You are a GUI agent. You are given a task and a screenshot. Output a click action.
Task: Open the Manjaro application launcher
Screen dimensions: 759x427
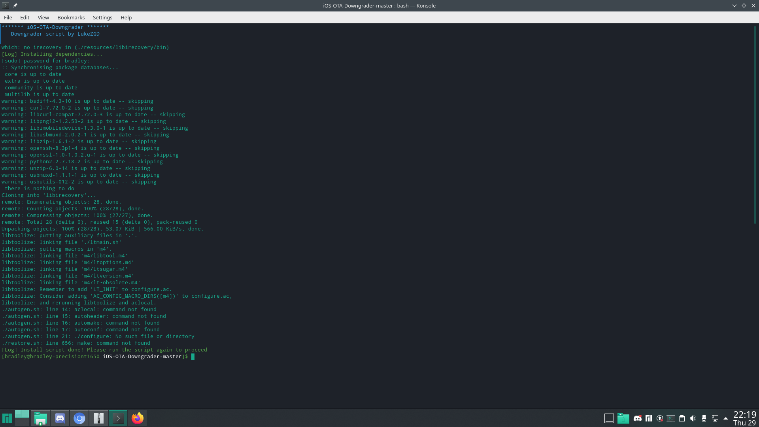7,418
